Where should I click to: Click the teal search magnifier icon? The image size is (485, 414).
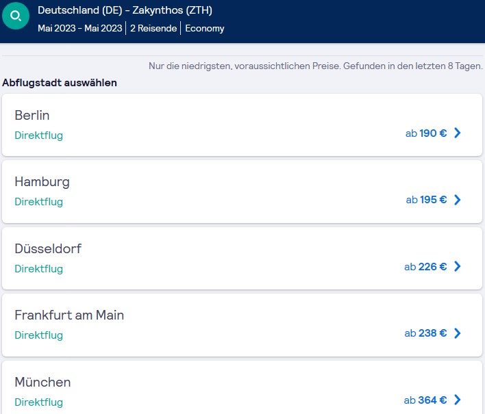(16, 16)
